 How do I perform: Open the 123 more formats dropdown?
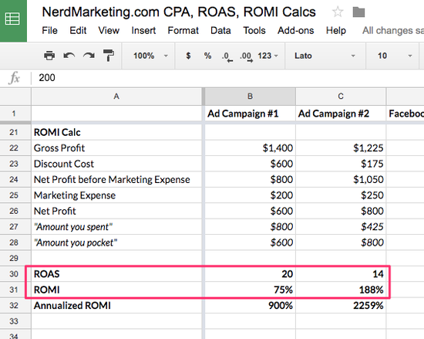pyautogui.click(x=268, y=56)
